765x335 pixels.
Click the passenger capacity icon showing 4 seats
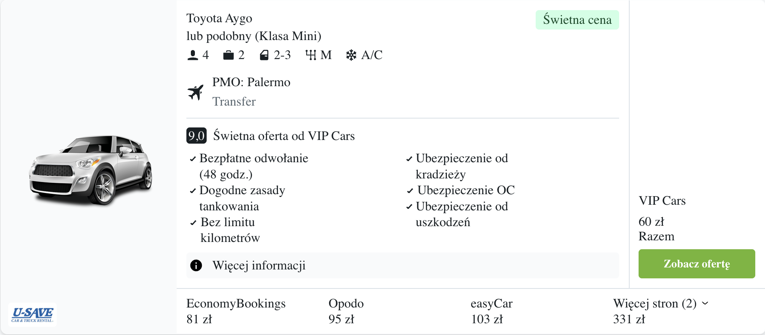(x=193, y=55)
